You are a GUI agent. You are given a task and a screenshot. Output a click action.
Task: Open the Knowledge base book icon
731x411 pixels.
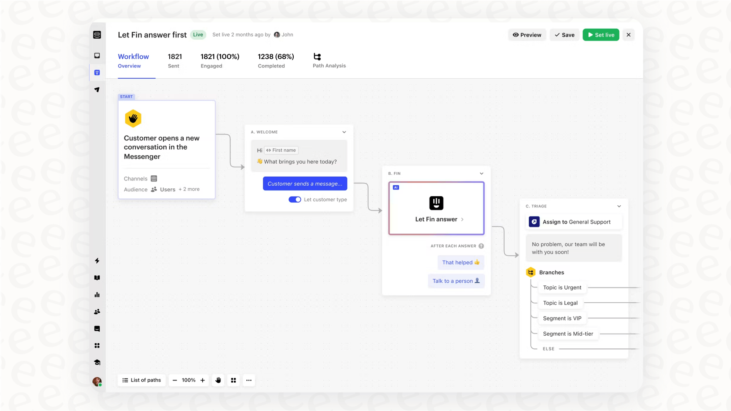pyautogui.click(x=97, y=277)
